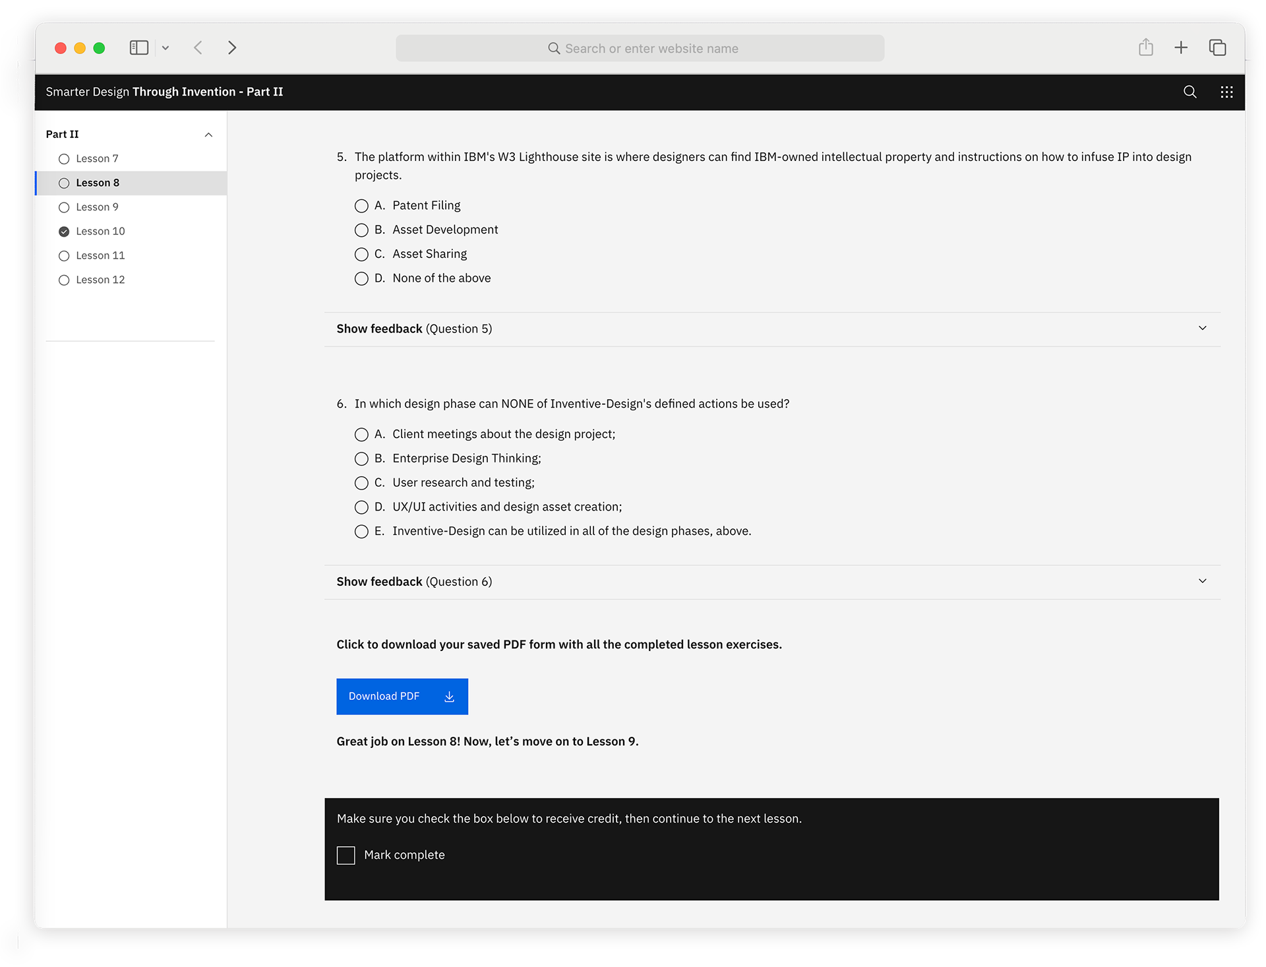Go back with the browser back arrow
This screenshot has height=967, width=1266.
(198, 47)
